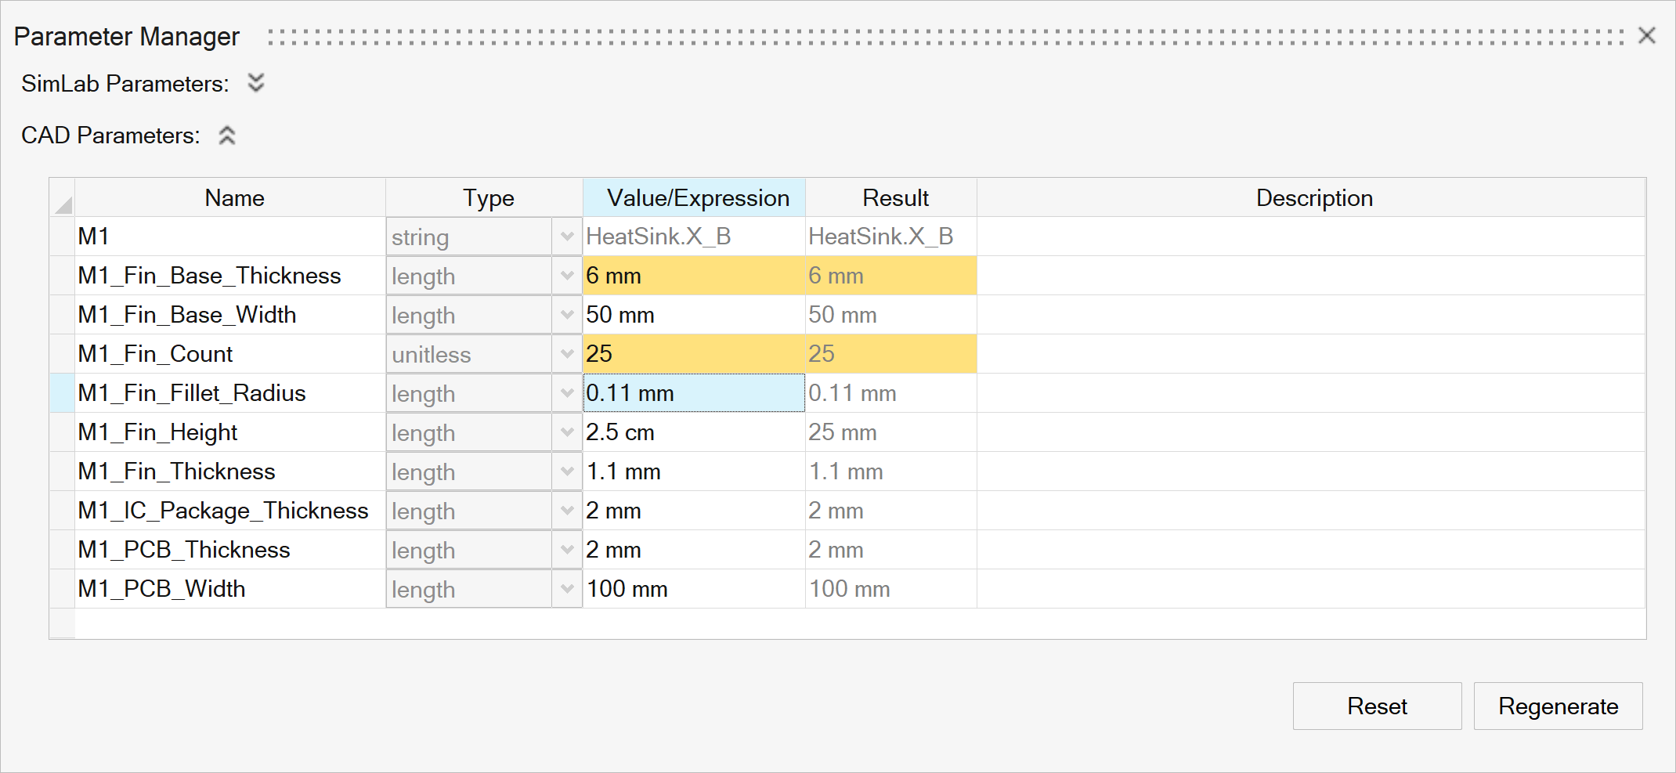Edit the M1_PCB_Thickness description cell

[1310, 550]
